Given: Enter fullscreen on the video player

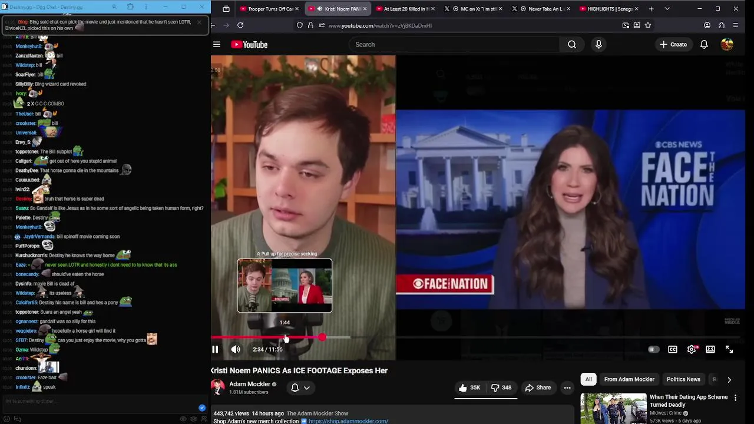Looking at the screenshot, I should 729,349.
